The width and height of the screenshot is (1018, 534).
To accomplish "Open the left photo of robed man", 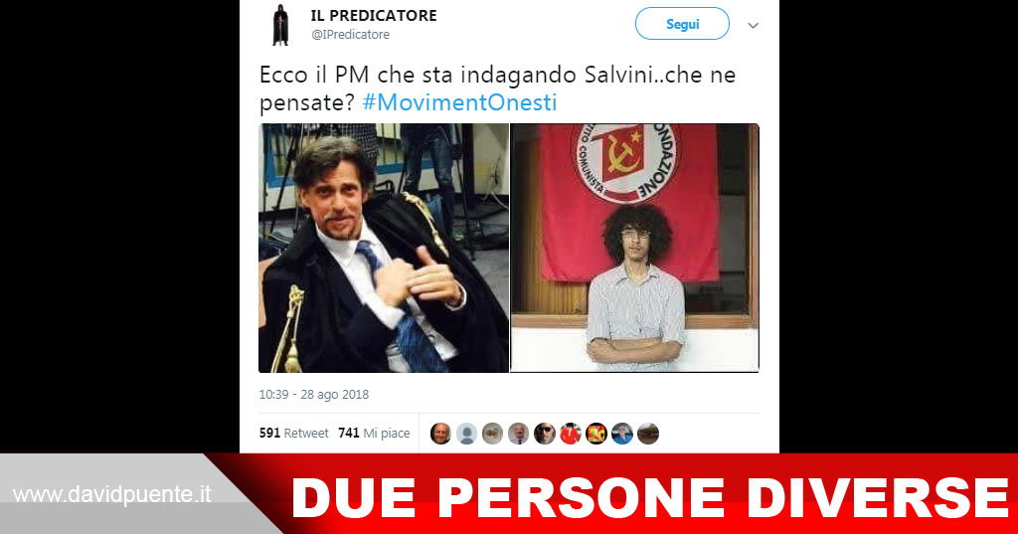I will click(384, 249).
